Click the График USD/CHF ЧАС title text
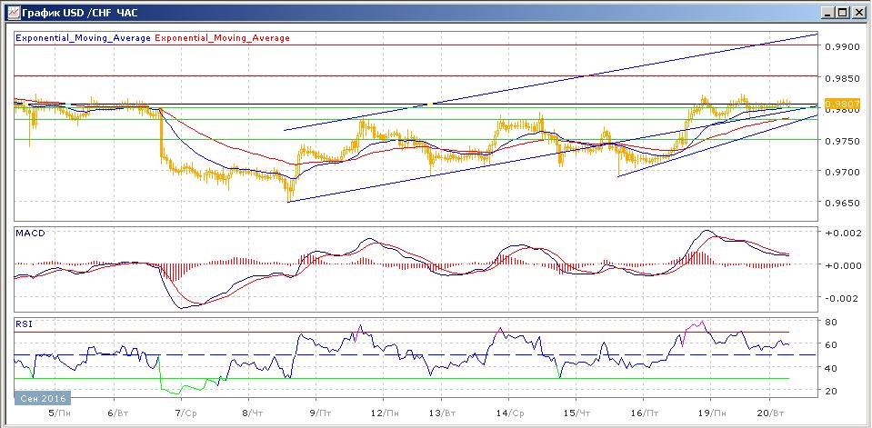The height and width of the screenshot is (428, 872). 76,13
